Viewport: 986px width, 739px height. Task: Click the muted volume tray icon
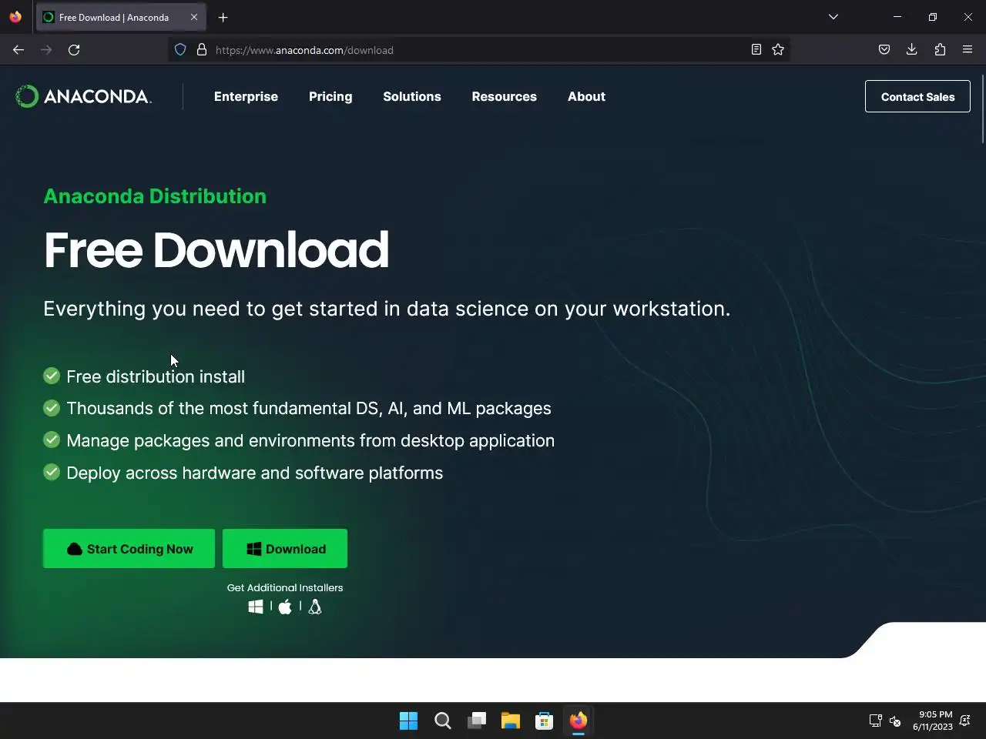pyautogui.click(x=895, y=721)
